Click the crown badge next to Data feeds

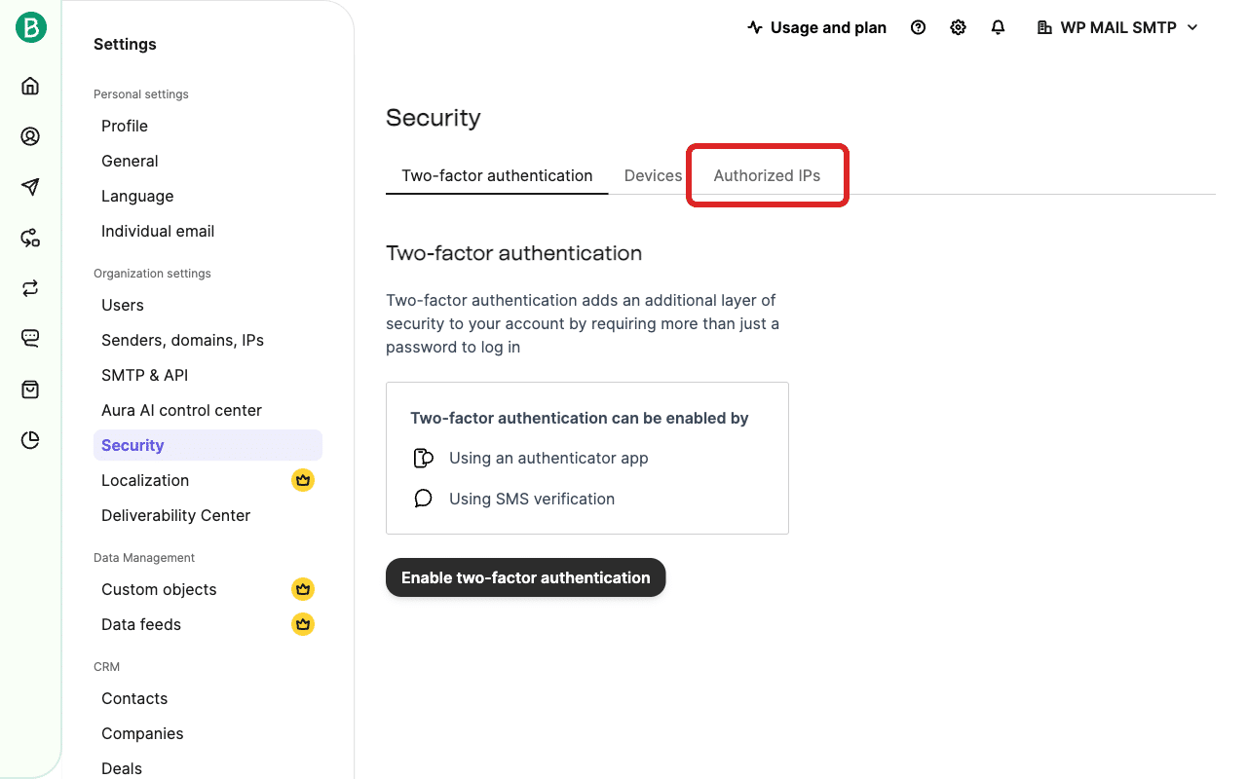[303, 624]
